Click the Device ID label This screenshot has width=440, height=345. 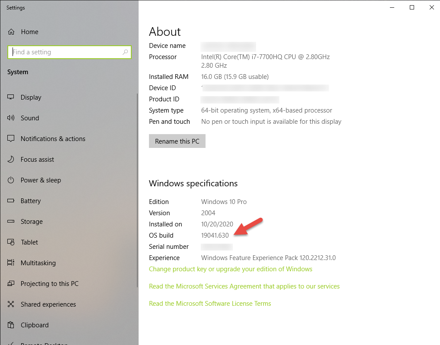coord(162,88)
